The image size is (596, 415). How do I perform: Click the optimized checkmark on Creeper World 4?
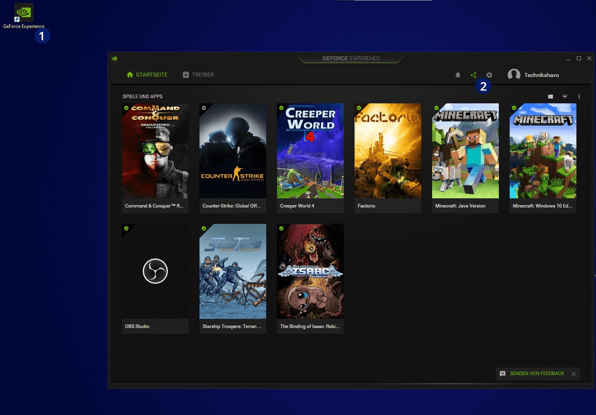tap(281, 108)
